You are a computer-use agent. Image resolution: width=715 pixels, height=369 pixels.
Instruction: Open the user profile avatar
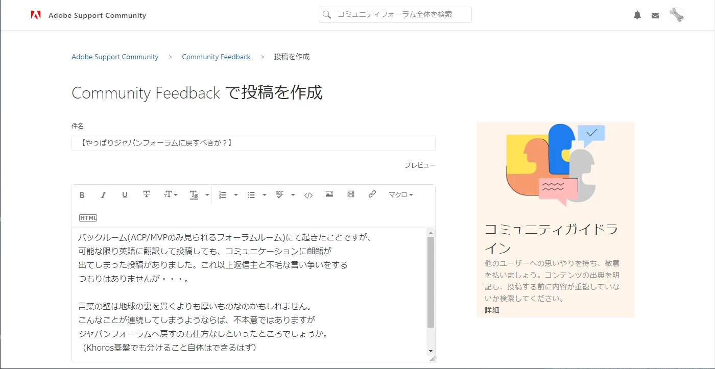677,15
